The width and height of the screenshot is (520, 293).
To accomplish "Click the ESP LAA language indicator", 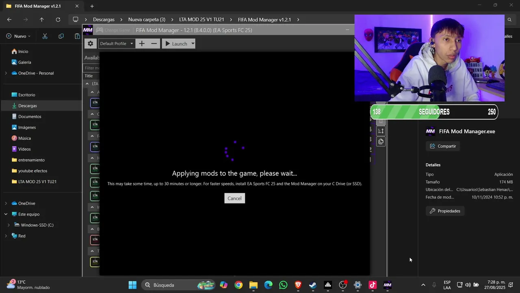I will click(x=447, y=285).
